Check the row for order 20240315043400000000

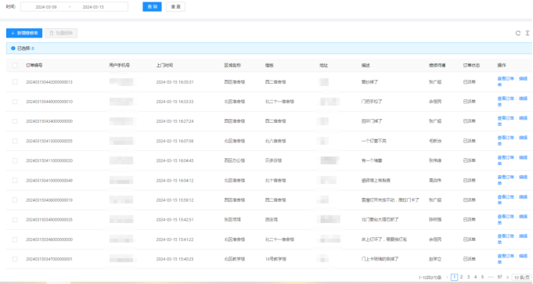point(15,121)
